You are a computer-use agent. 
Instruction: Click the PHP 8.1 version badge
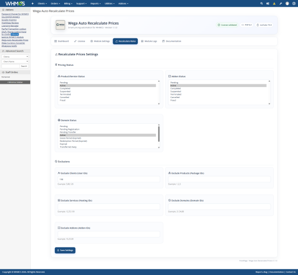pos(246,25)
